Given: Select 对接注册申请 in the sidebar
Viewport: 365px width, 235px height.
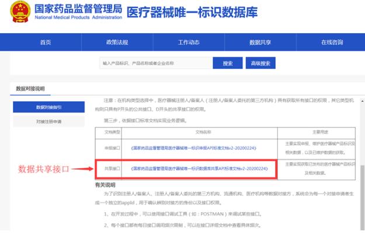Looking at the screenshot, I should 48,121.
